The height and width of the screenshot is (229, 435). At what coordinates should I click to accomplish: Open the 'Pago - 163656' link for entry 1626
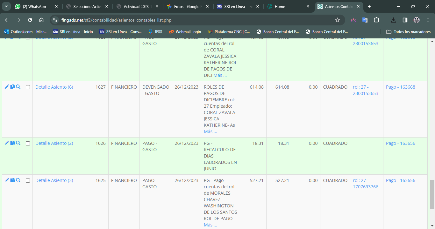click(400, 143)
